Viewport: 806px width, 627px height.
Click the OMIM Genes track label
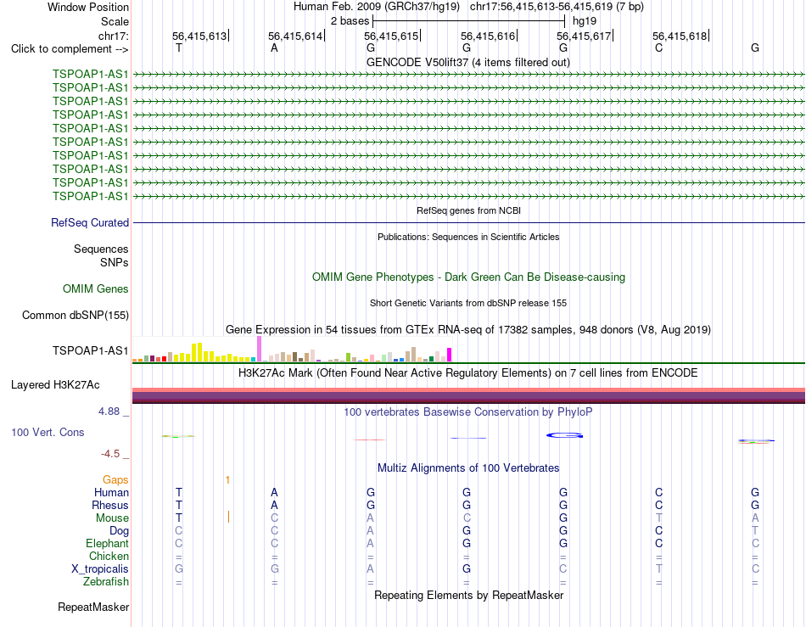pyautogui.click(x=96, y=288)
